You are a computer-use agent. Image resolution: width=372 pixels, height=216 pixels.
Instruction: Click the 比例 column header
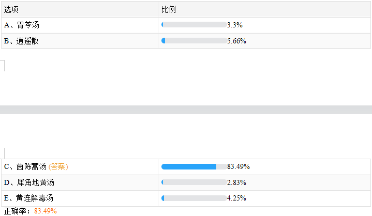168,10
